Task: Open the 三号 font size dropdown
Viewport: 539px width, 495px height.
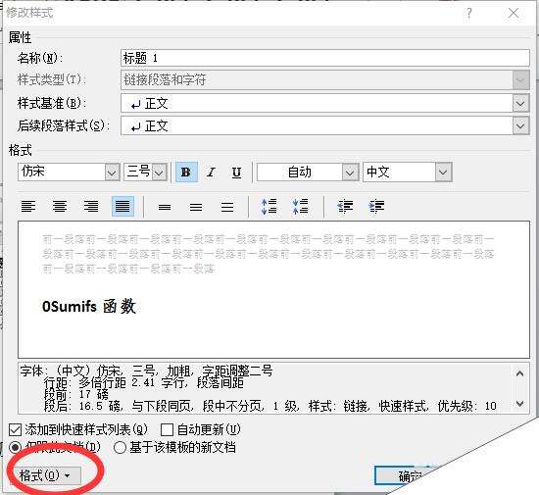Action: [159, 172]
